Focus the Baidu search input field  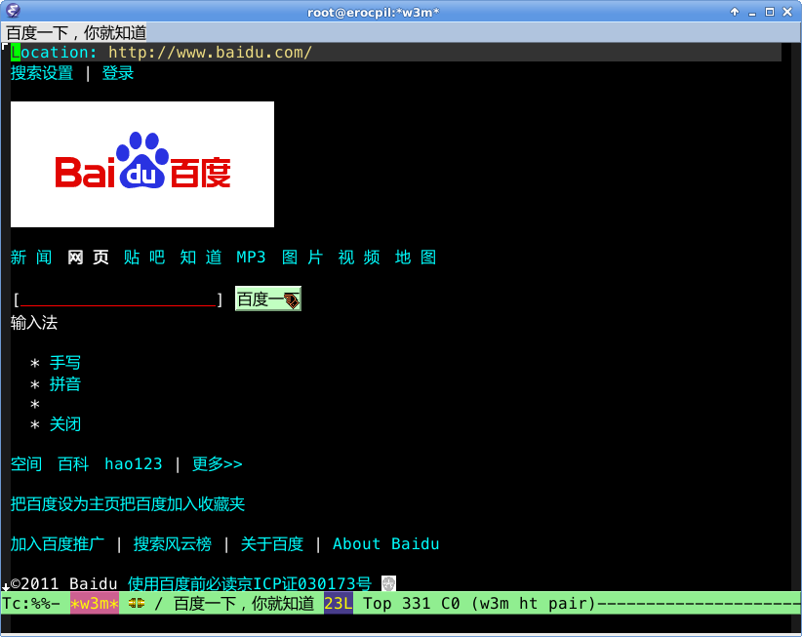coord(118,299)
